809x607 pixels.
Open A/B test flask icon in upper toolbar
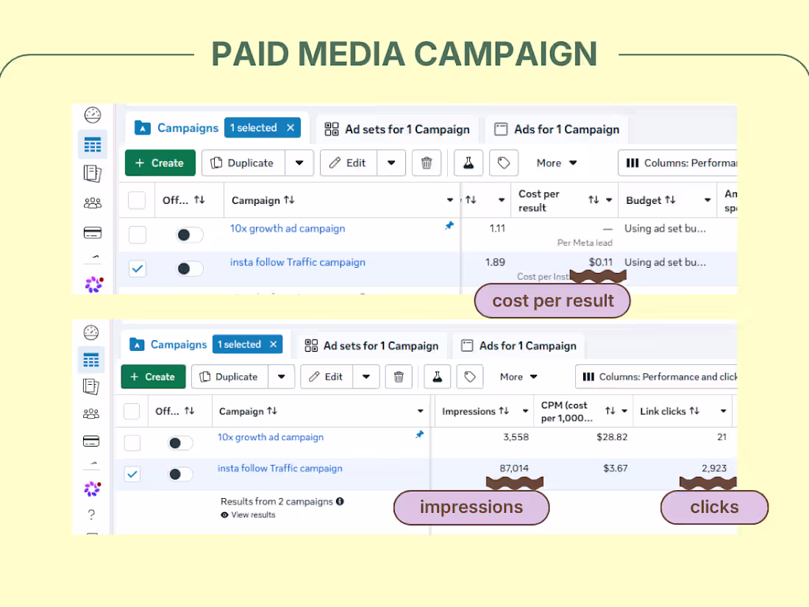[x=468, y=163]
